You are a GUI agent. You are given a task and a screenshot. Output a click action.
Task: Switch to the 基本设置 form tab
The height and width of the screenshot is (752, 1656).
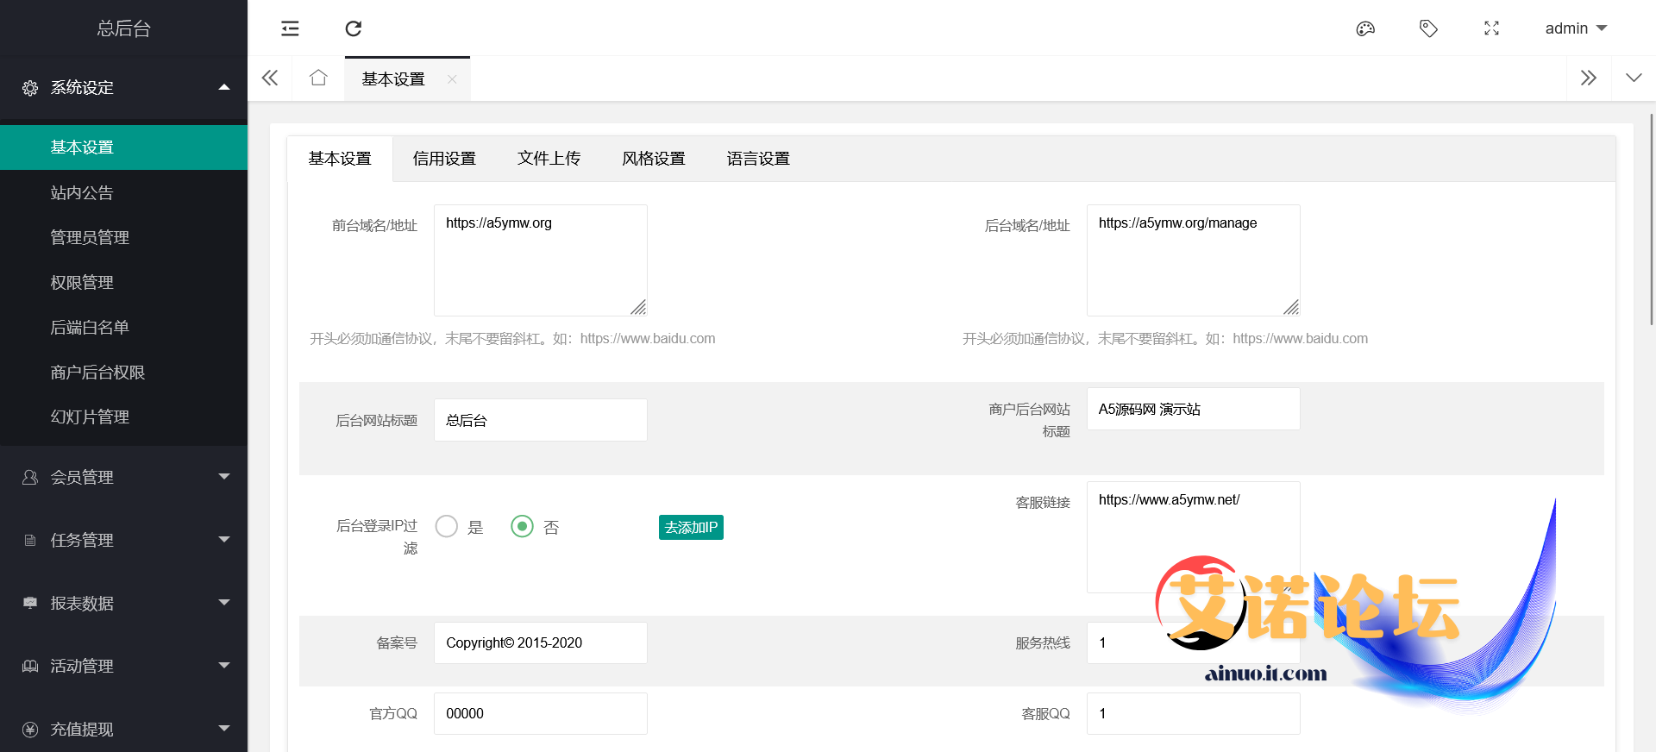click(340, 159)
